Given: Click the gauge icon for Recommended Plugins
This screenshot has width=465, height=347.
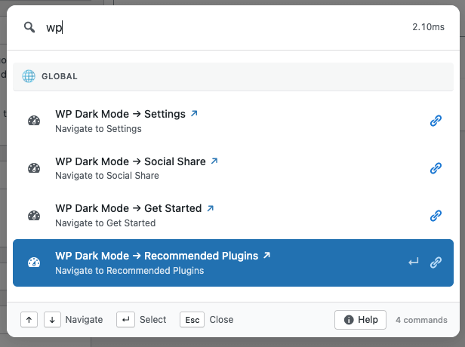Looking at the screenshot, I should click(x=34, y=263).
